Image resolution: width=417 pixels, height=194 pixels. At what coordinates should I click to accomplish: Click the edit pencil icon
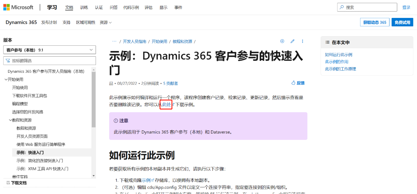[x=292, y=41]
